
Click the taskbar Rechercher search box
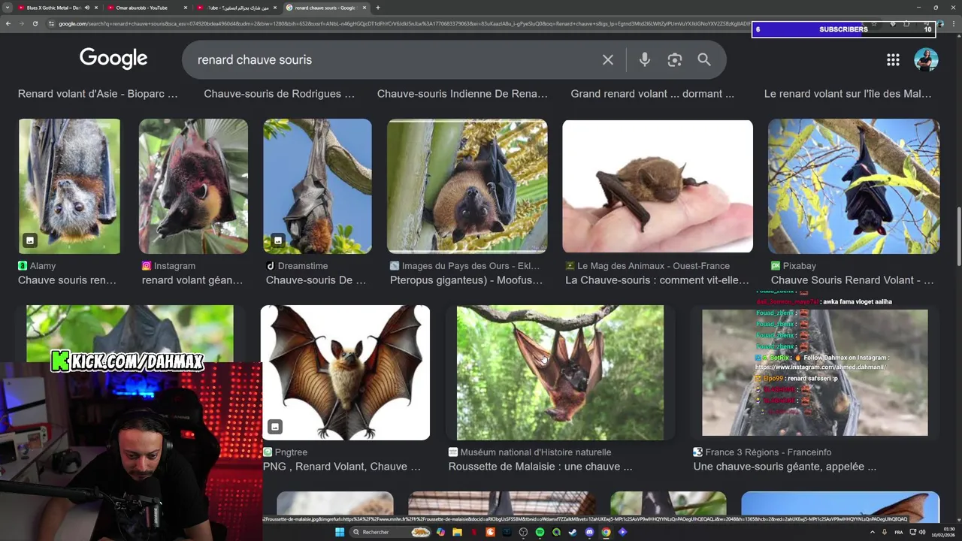click(391, 532)
